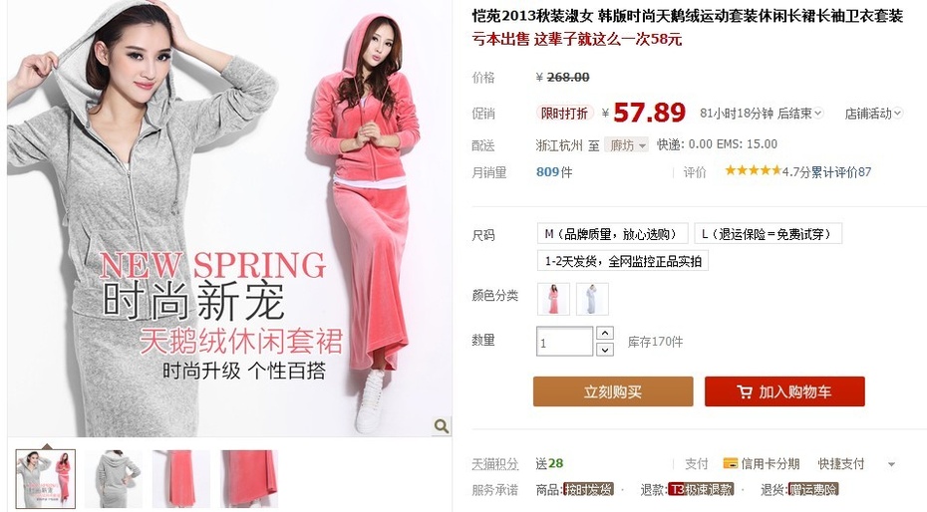The width and height of the screenshot is (927, 512).
Task: Expand the payment methods arrow
Action: [x=891, y=464]
